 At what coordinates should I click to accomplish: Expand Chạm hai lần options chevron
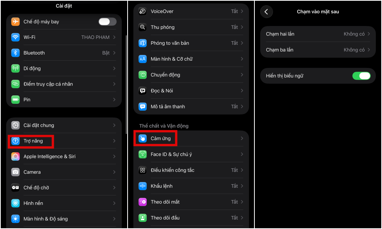pyautogui.click(x=369, y=34)
